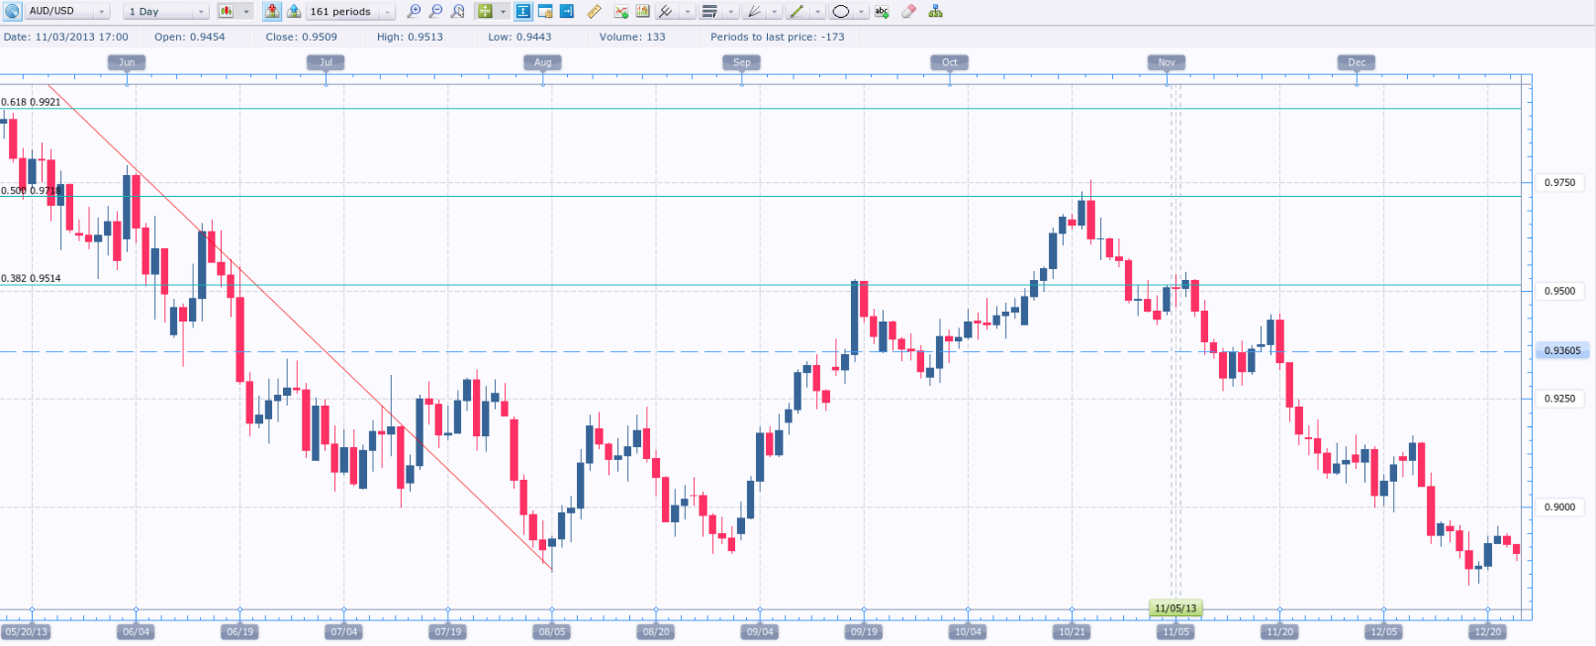Click the 0.382 0.9514 Fibonacci level label

click(x=31, y=278)
